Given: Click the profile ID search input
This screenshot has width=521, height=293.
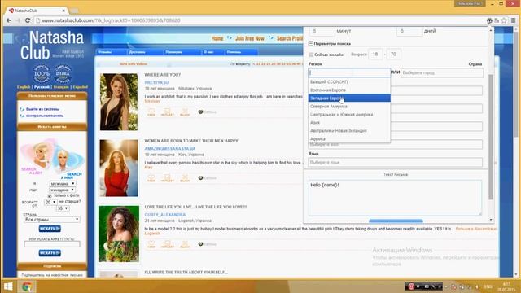Looking at the screenshot, I should point(52,244).
